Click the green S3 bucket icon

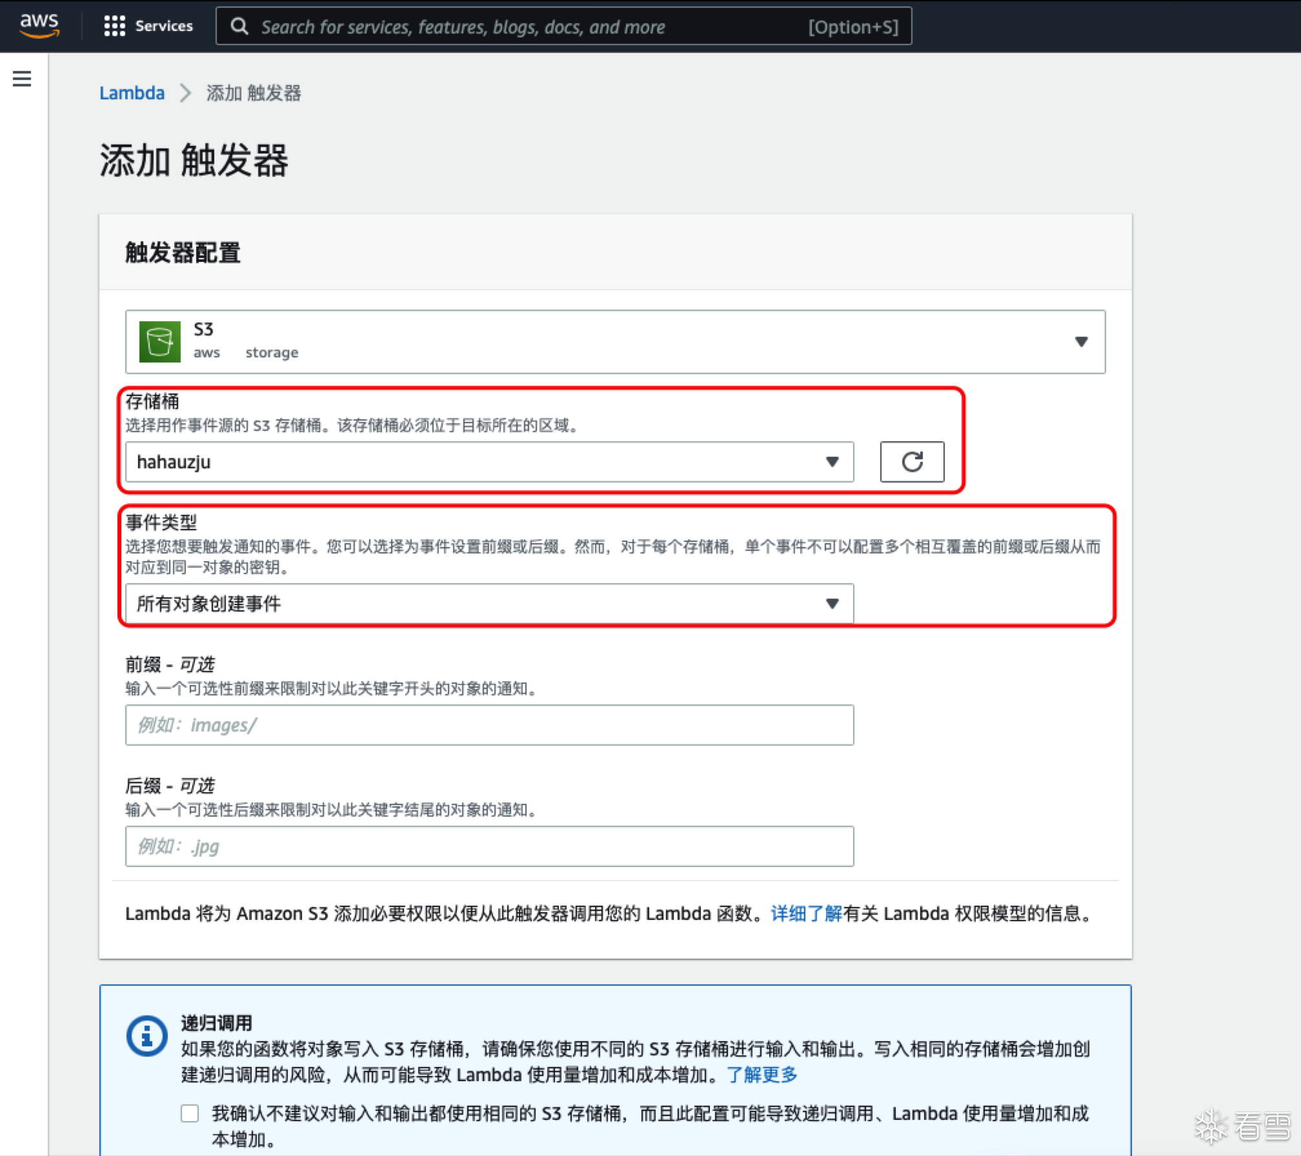pos(159,341)
